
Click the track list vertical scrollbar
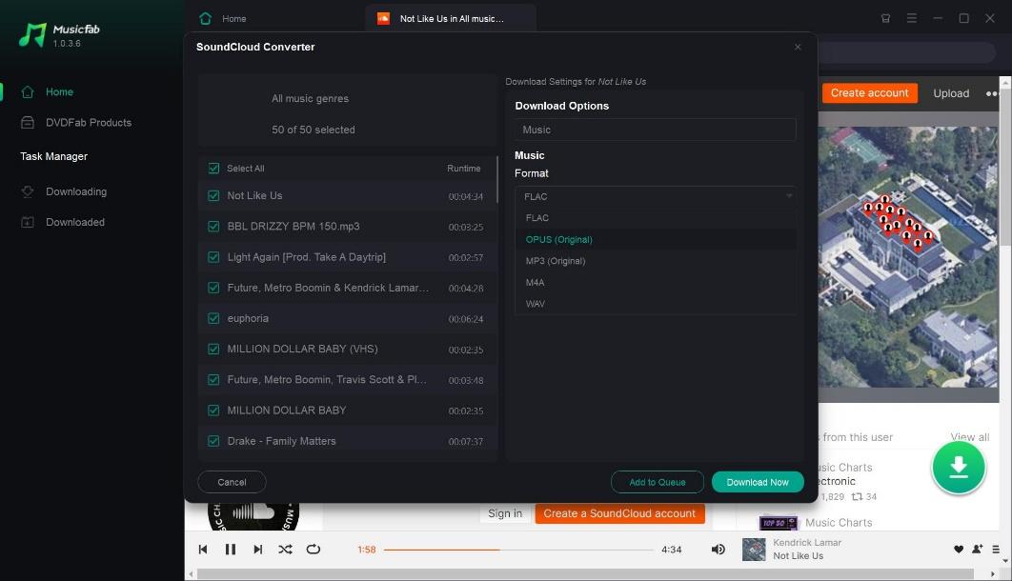[x=497, y=180]
